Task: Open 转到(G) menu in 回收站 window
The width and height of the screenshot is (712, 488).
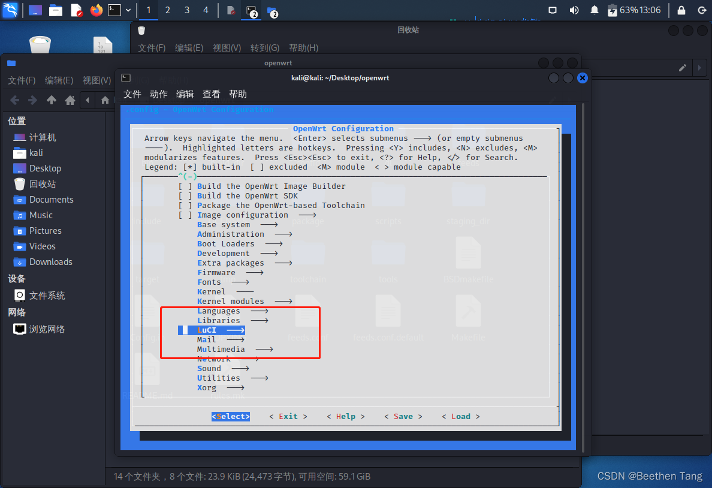Action: 265,48
